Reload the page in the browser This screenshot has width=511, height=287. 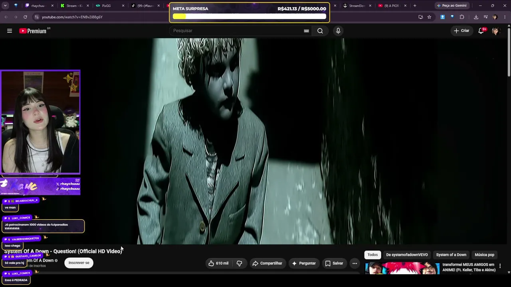point(25,17)
